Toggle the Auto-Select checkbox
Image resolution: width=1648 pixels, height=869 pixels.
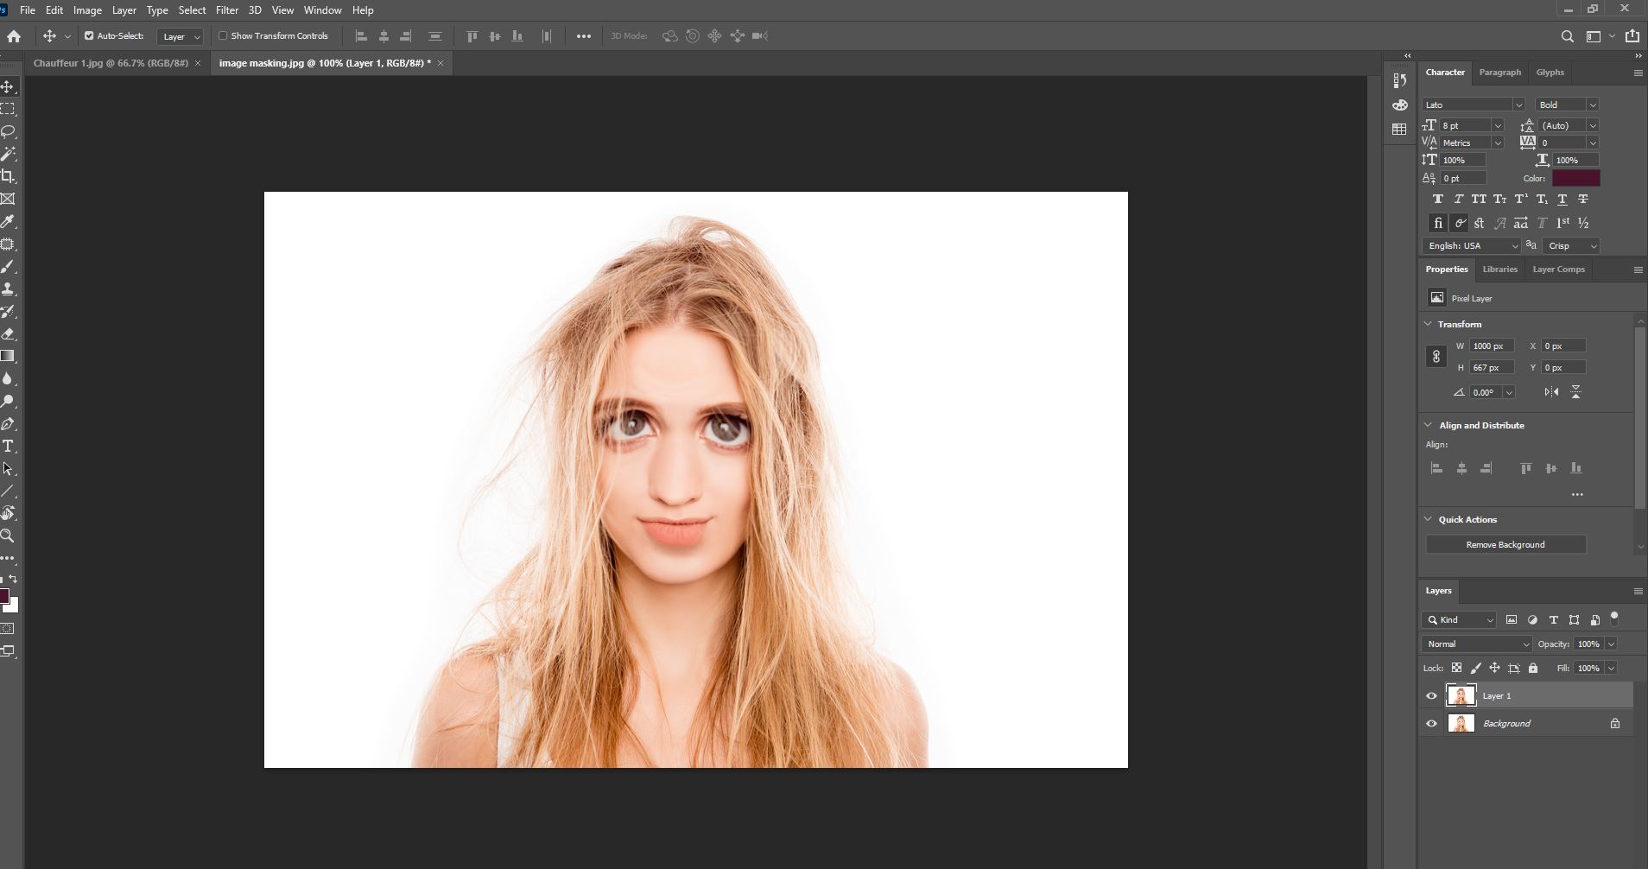click(x=89, y=36)
